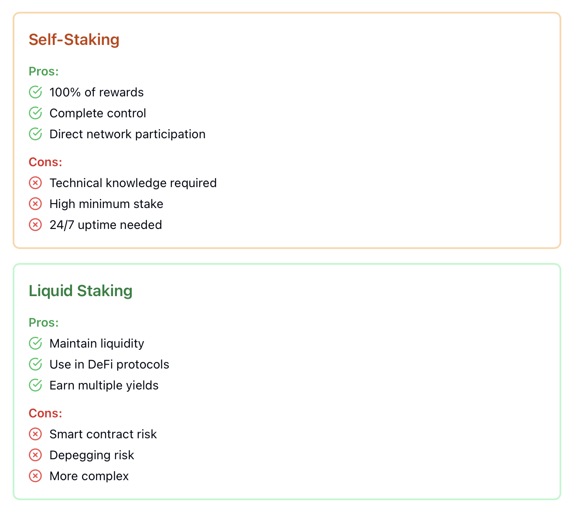577x512 pixels.
Task: Click the check icon beside Maintain liquidity
Action: (x=35, y=343)
